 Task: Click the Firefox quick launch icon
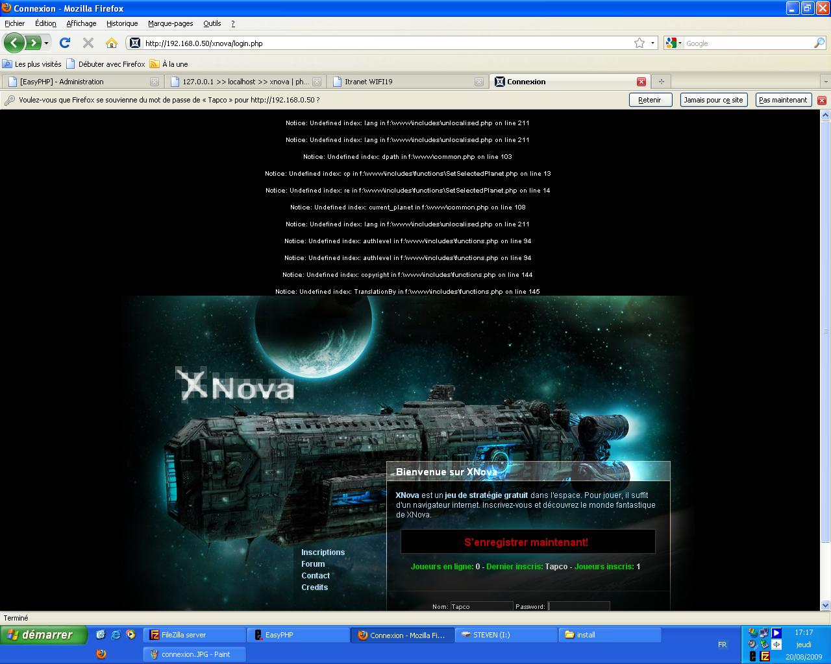pyautogui.click(x=101, y=654)
